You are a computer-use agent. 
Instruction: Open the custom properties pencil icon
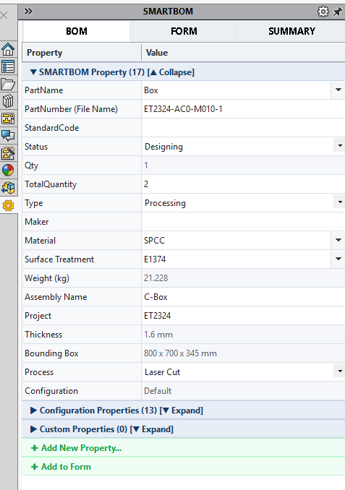coord(8,153)
